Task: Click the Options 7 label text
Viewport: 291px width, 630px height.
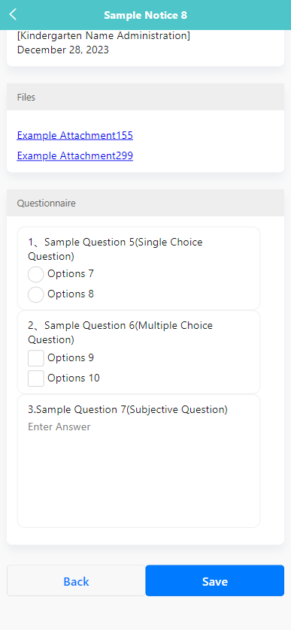Action: tap(71, 273)
